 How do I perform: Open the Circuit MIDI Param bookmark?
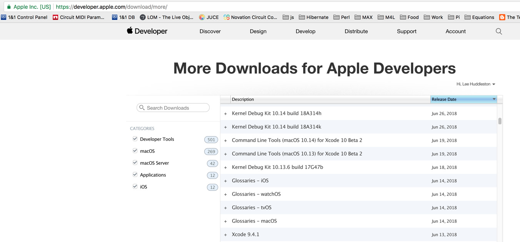[x=78, y=17]
